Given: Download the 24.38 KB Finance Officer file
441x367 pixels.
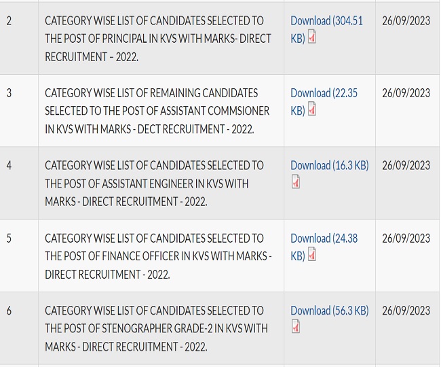Looking at the screenshot, I should click(x=324, y=239).
